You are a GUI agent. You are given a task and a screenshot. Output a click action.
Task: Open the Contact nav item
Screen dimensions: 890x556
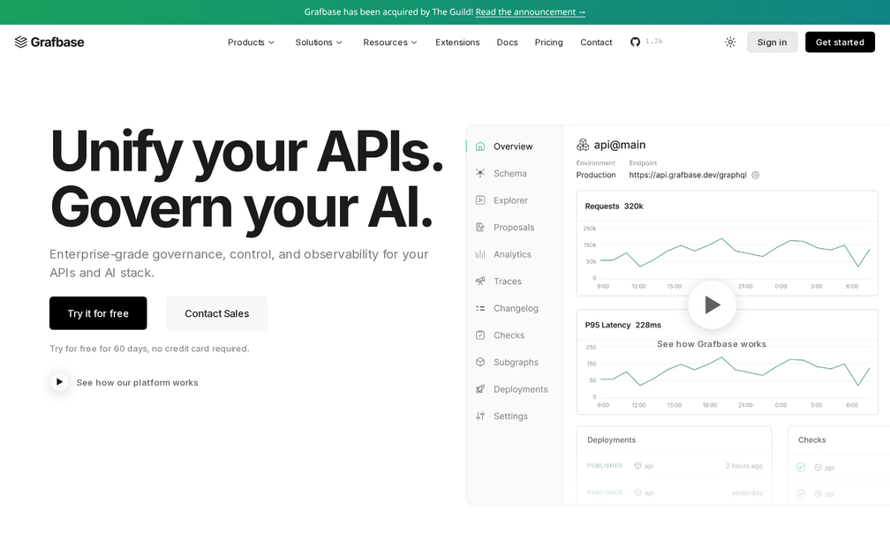[596, 42]
